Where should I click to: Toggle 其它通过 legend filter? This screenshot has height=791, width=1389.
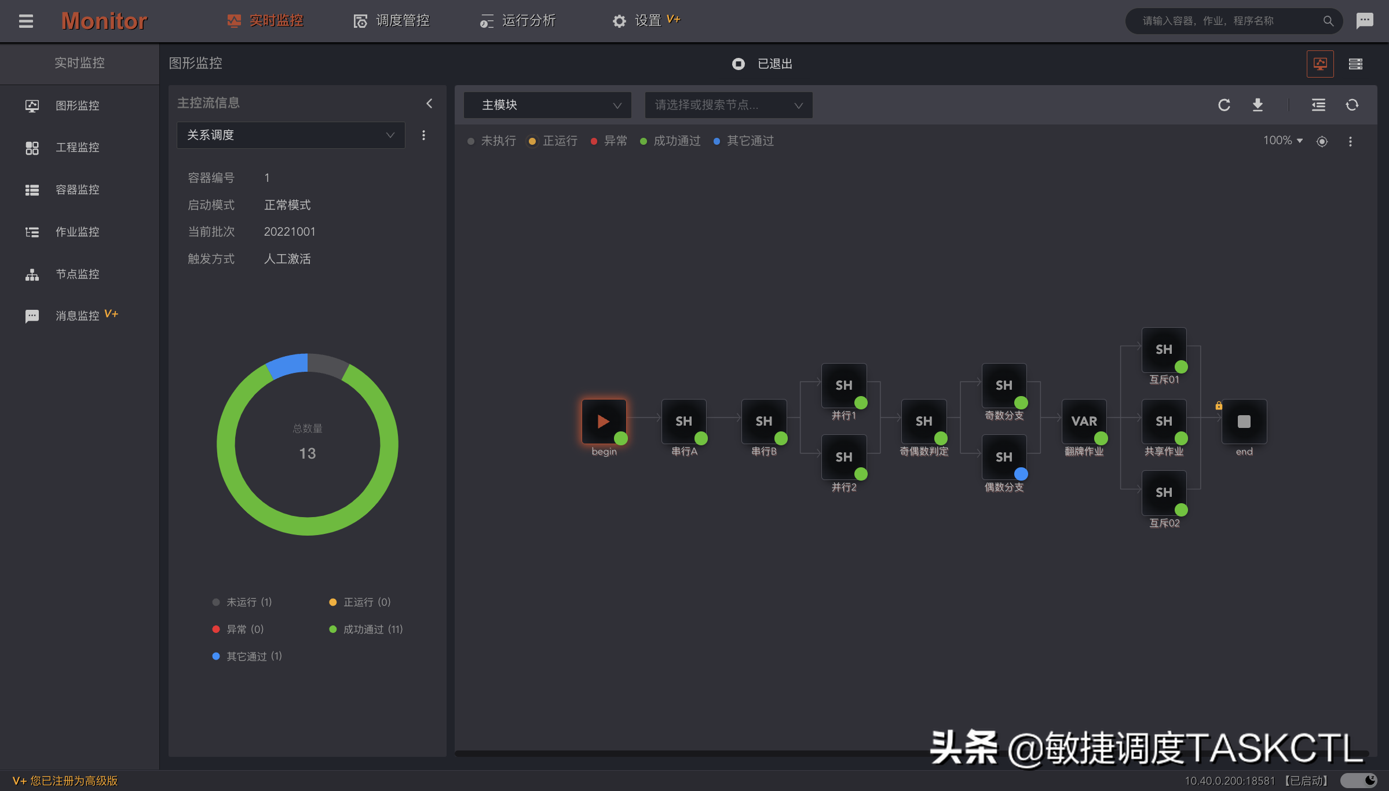[x=744, y=141]
